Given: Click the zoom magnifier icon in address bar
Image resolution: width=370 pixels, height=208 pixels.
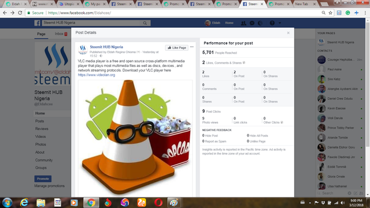Looking at the screenshot, I should (324, 13).
